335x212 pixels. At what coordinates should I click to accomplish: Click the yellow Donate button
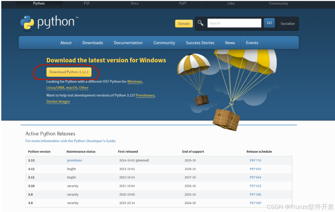pyautogui.click(x=184, y=24)
